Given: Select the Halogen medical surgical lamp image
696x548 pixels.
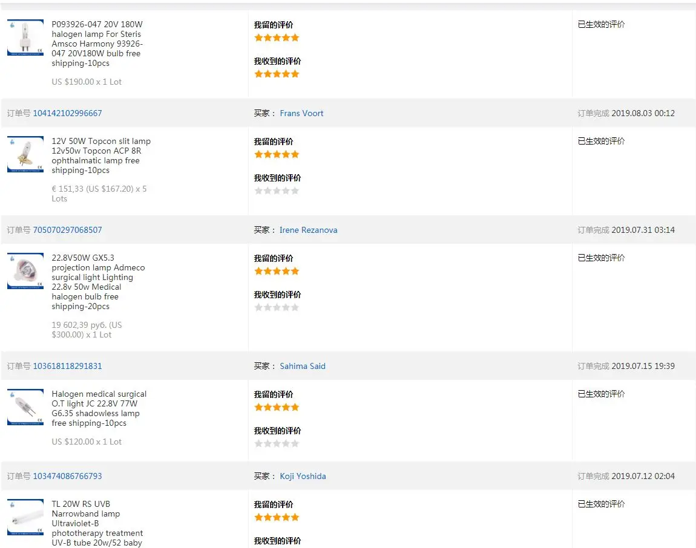Looking at the screenshot, I should 25,407.
